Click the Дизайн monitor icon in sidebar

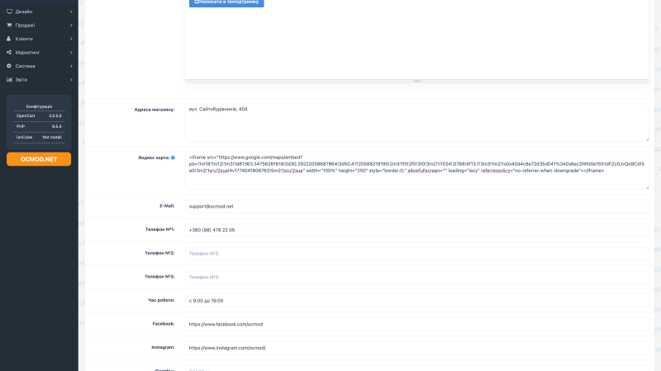click(x=9, y=12)
